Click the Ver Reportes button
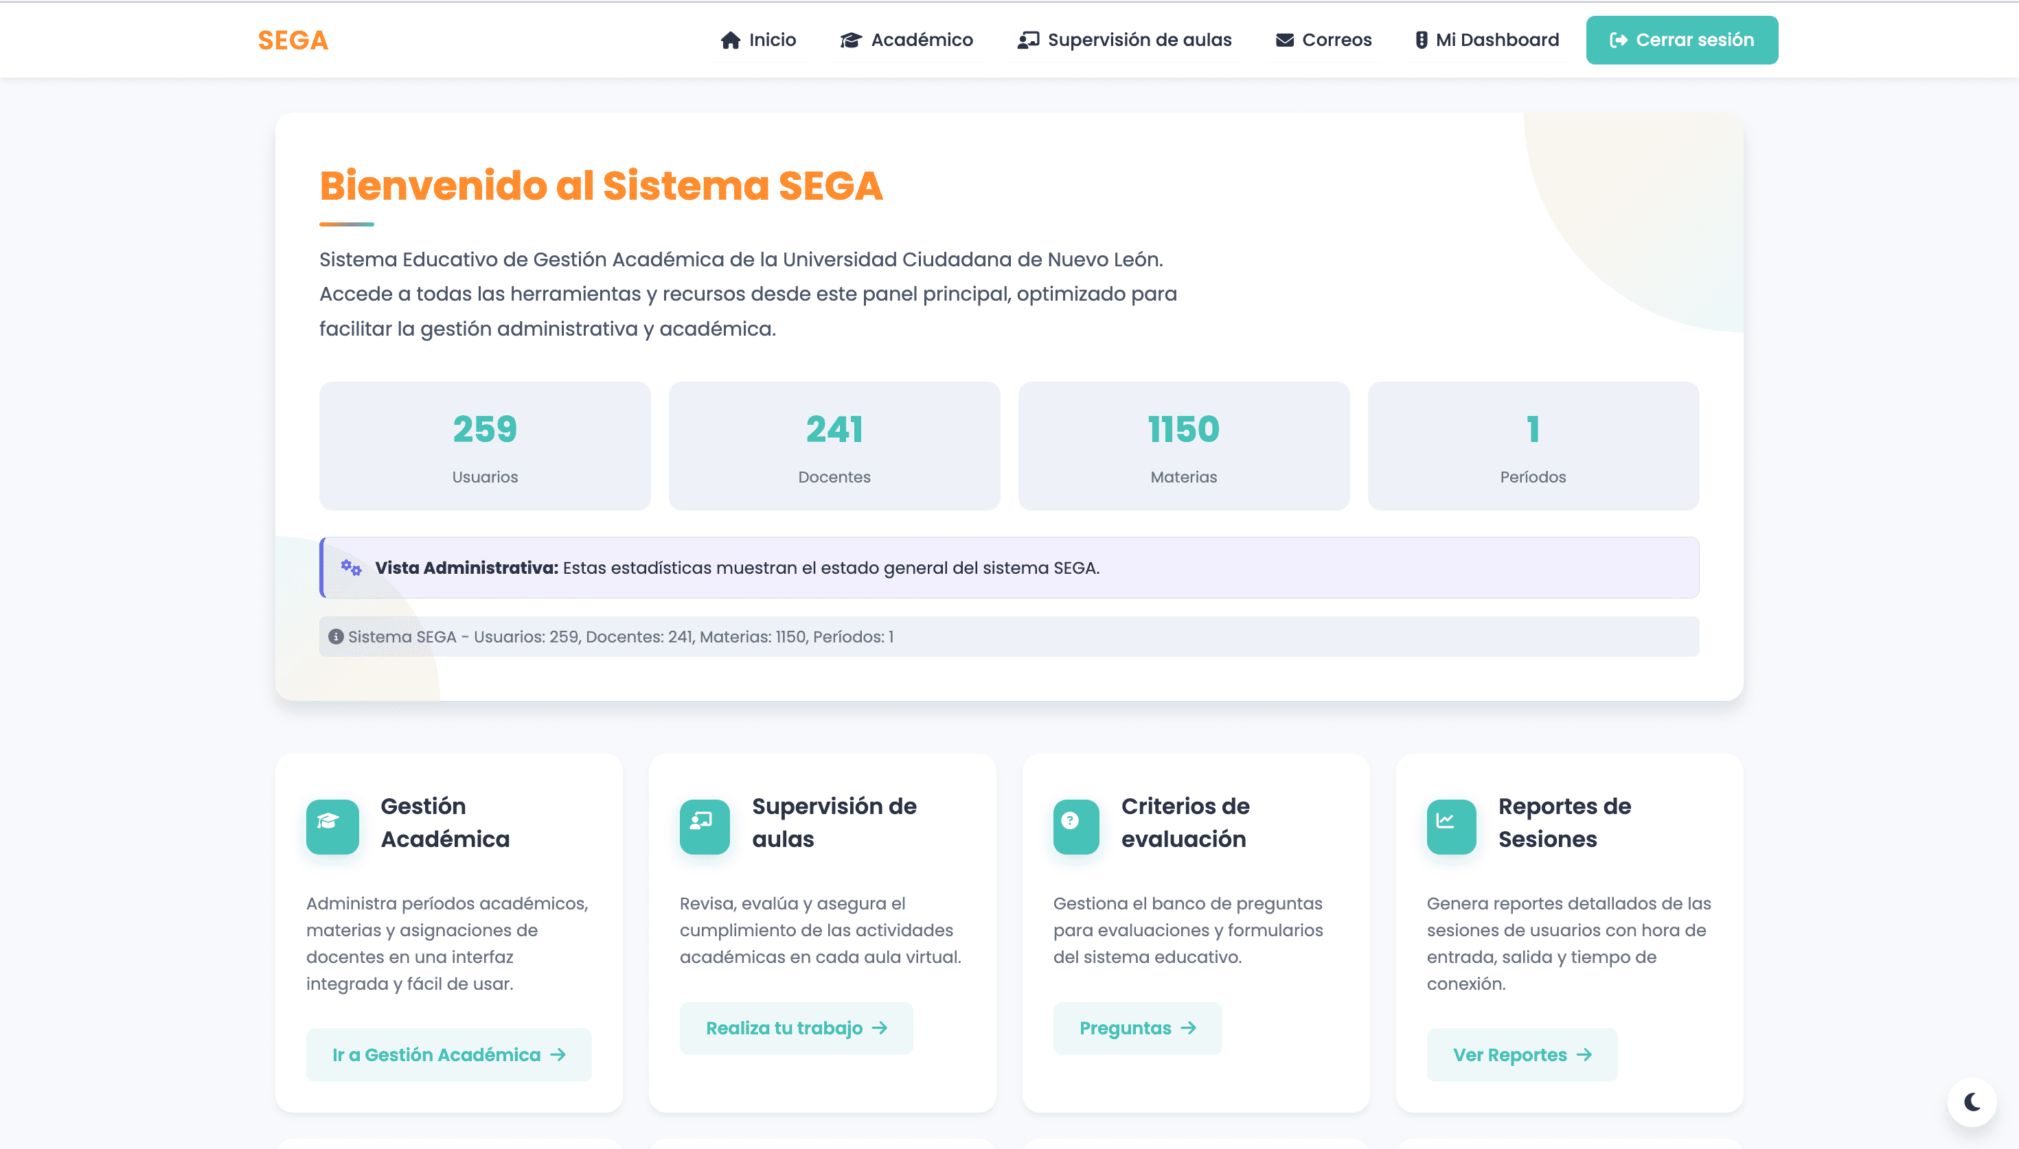 point(1521,1054)
